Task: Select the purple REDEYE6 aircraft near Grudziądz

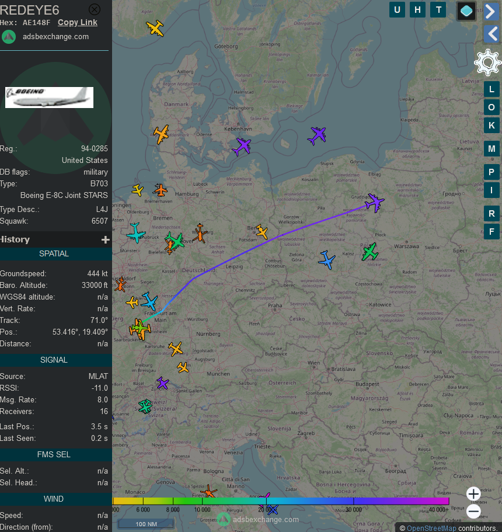Action: pyautogui.click(x=375, y=203)
